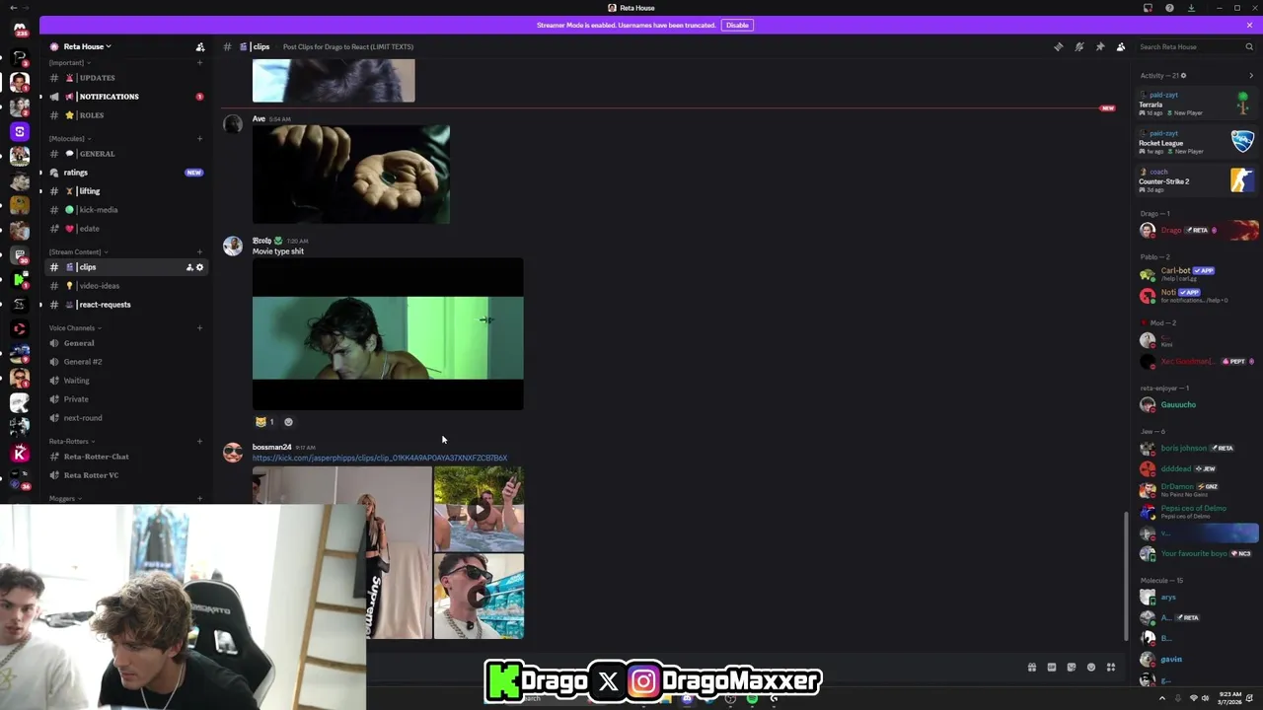Open the Movie type shit video thumbnail
The width and height of the screenshot is (1263, 710).
[x=388, y=334]
